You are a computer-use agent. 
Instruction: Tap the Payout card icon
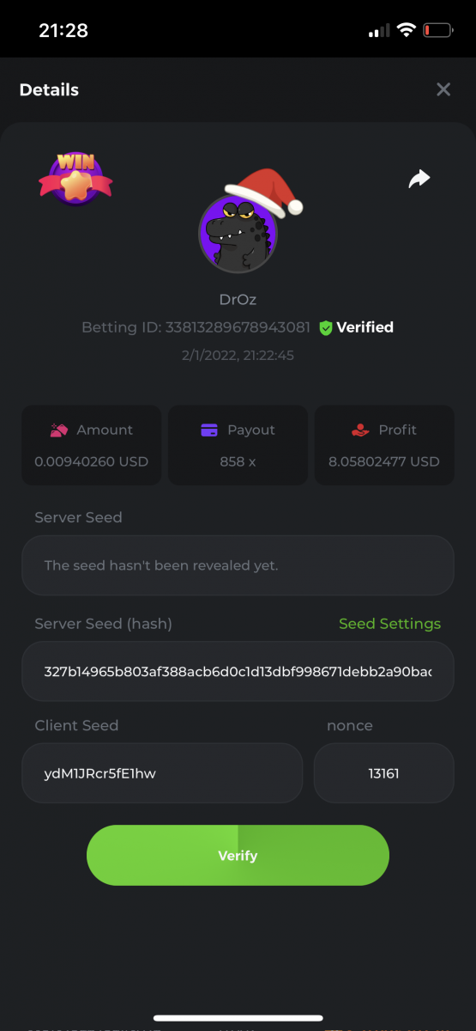(209, 430)
